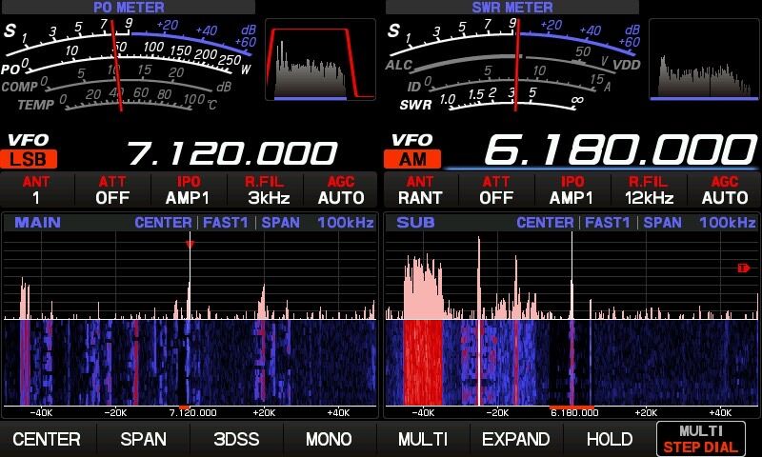Viewport: 762px width, 457px height.
Task: Change main AGC AUTO setting
Action: coord(341,190)
